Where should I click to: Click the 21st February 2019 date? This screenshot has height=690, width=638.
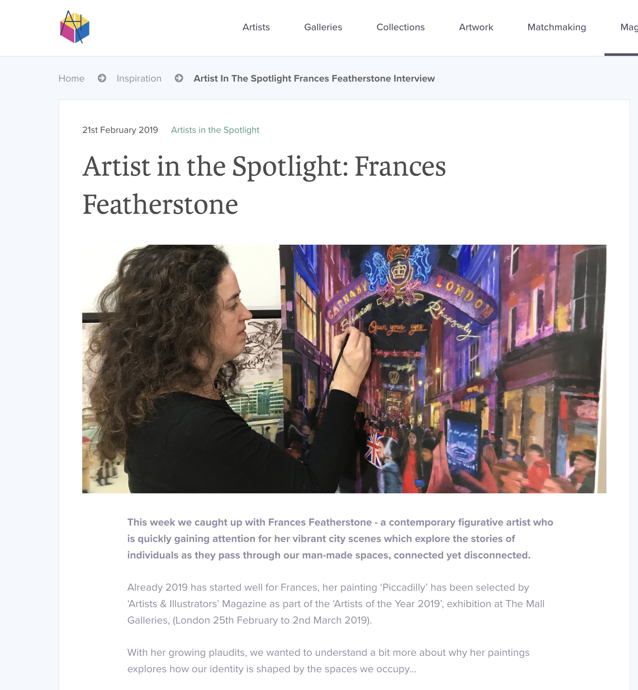pos(120,130)
